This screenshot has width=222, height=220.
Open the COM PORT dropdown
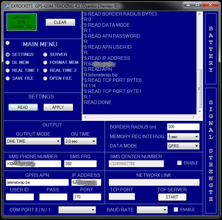[77, 210]
